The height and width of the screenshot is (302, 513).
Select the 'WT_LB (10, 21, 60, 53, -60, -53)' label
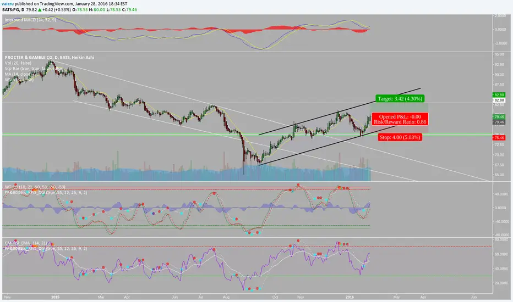(x=35, y=187)
